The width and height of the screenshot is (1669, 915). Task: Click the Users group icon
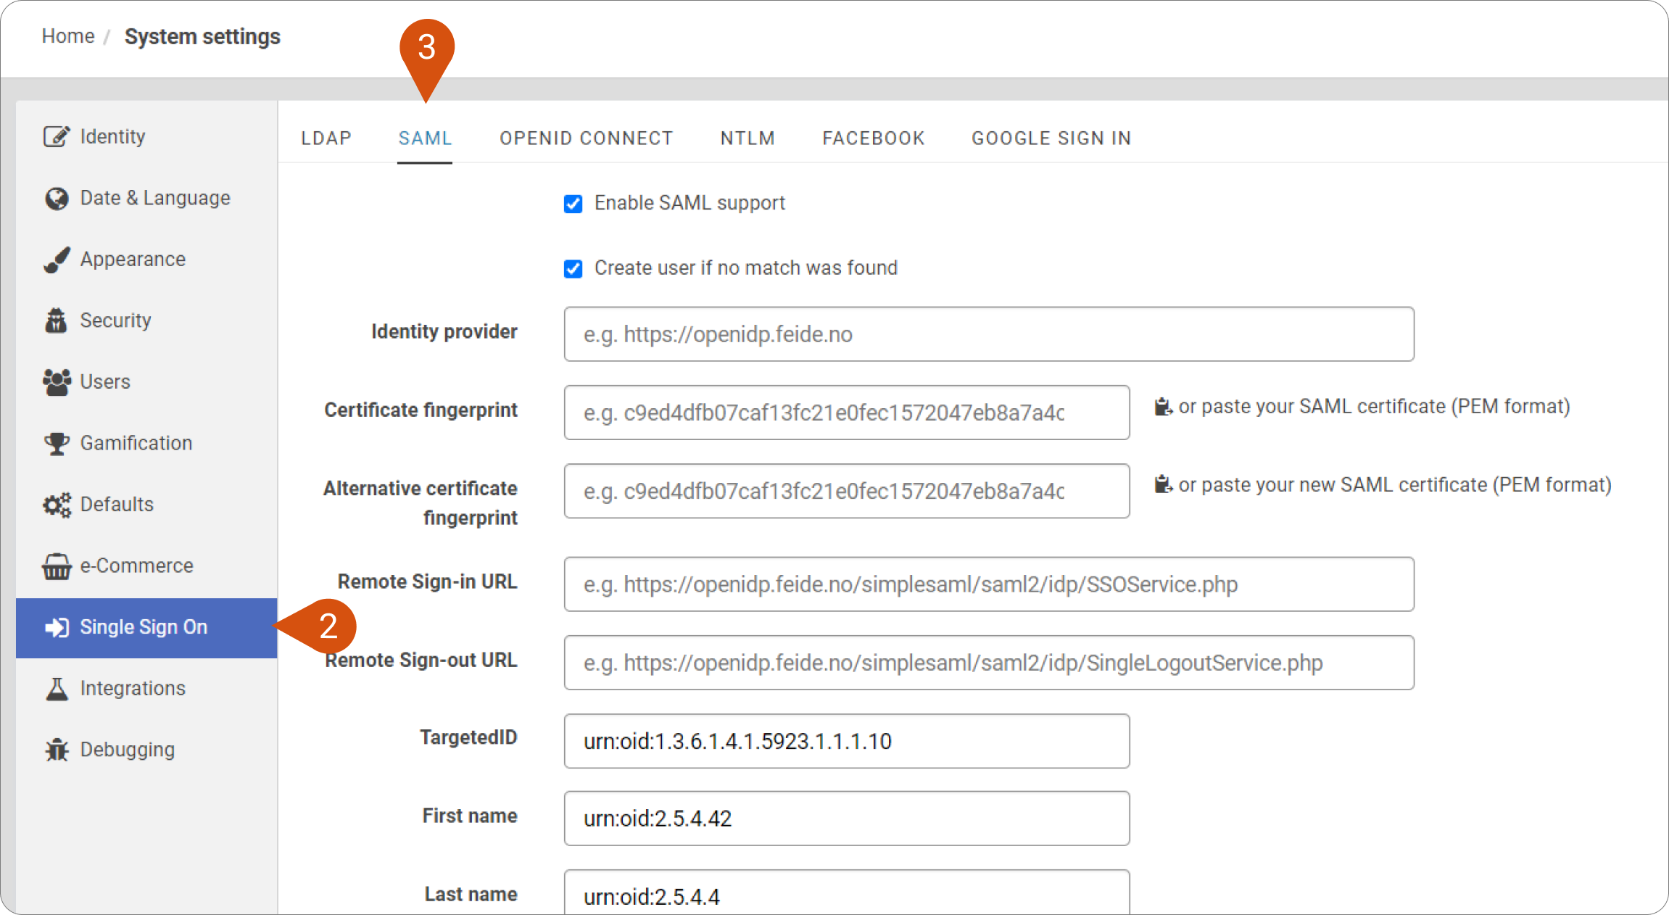tap(57, 382)
